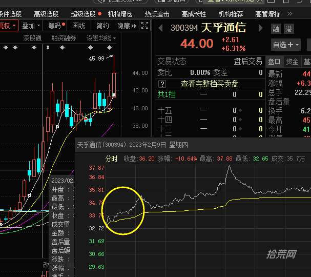Click the 总手 quote field

[289, 92]
